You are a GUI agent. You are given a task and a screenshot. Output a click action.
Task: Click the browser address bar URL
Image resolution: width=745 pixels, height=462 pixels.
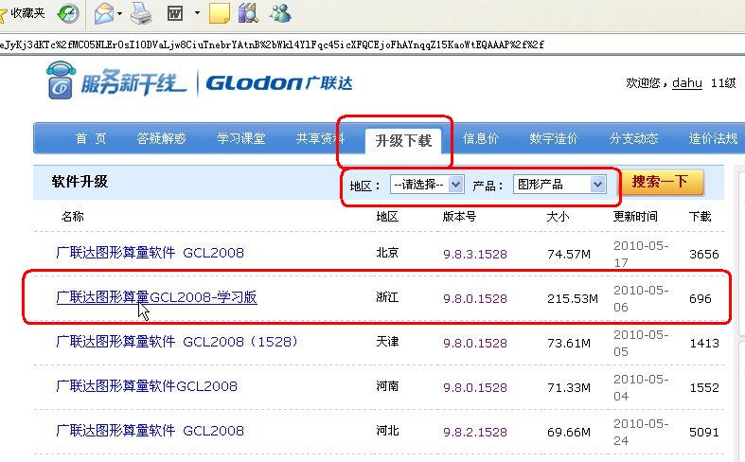click(x=273, y=44)
